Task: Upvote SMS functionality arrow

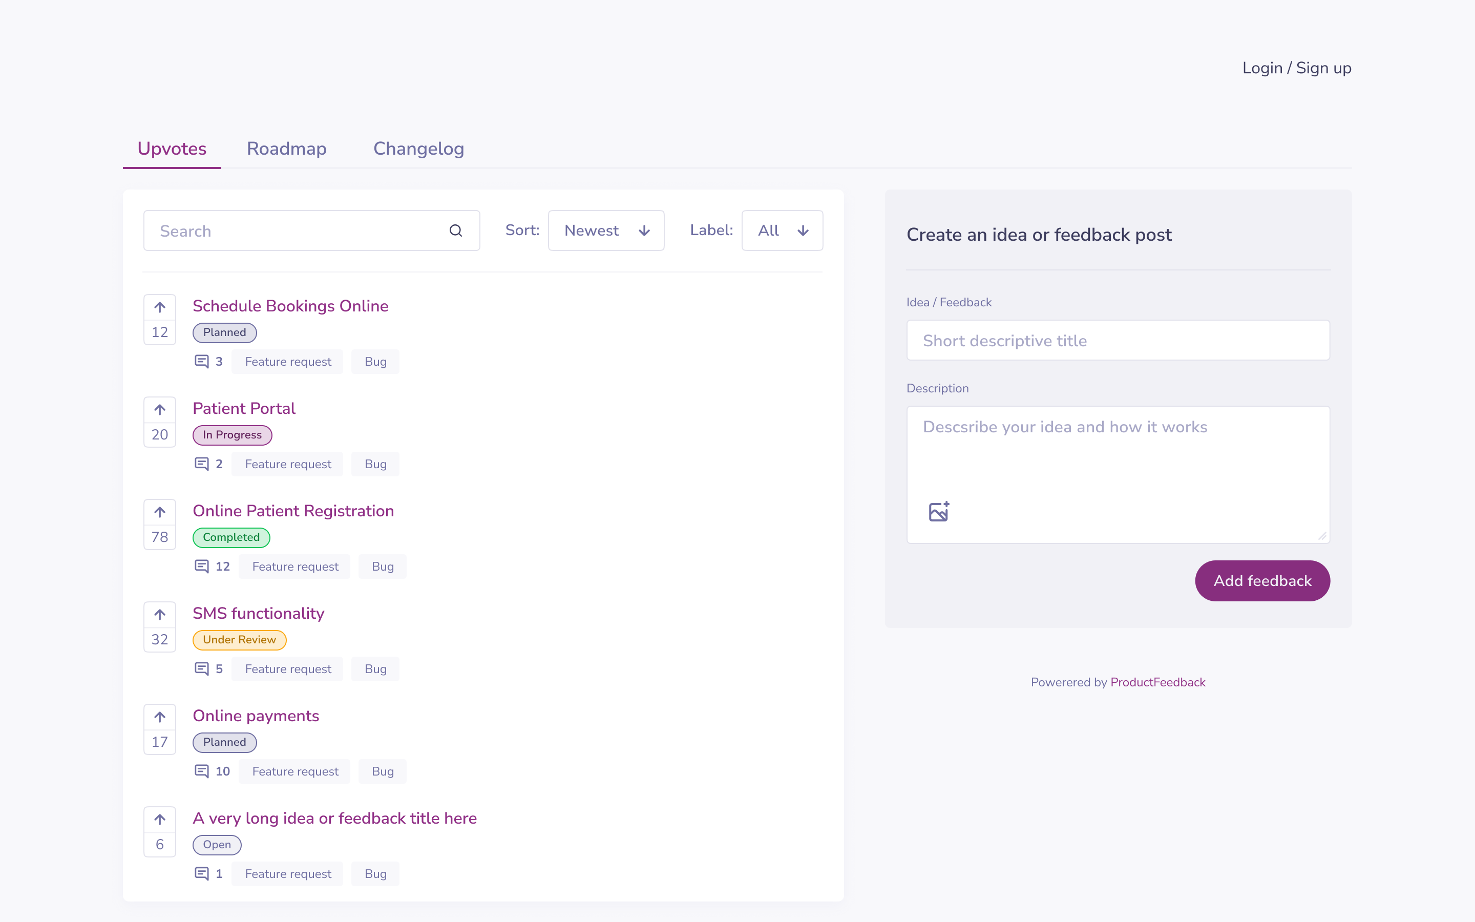Action: point(160,614)
